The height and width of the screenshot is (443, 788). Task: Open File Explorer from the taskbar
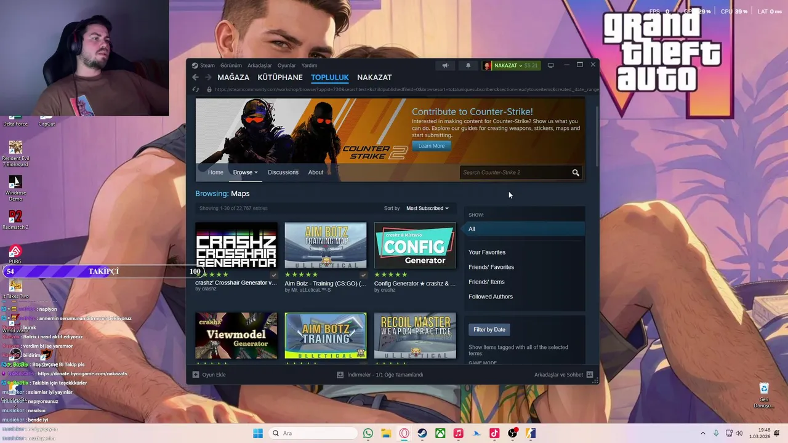point(386,433)
